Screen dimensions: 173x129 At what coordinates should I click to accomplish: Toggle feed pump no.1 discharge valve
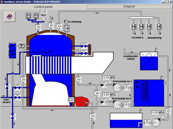click(x=103, y=85)
